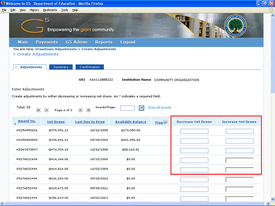Go to previous page of awards
This screenshot has width=275, height=206.
tap(47, 110)
